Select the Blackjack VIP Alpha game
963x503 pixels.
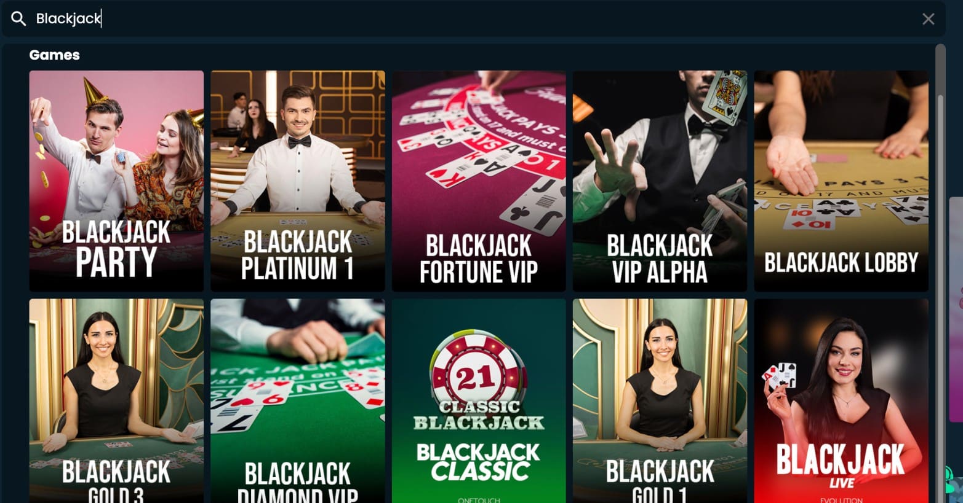[660, 181]
